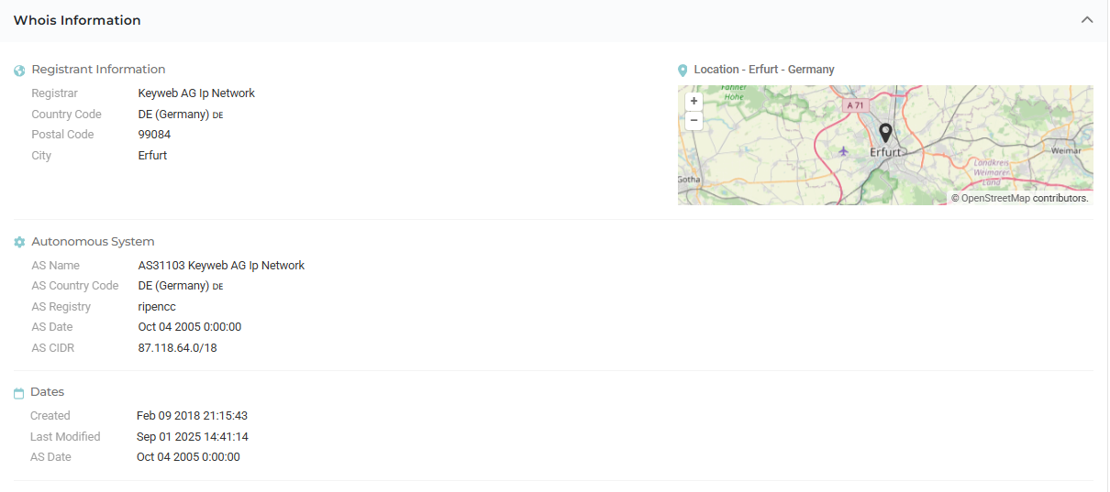This screenshot has height=492, width=1110.
Task: Click the Weimar label on the map
Action: tap(1066, 150)
